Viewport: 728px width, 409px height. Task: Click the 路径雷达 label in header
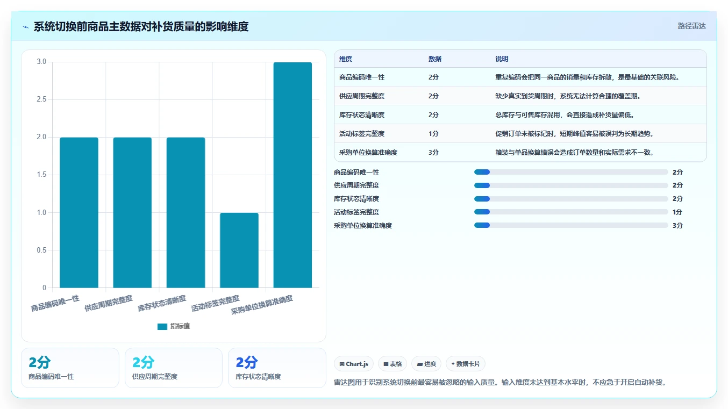click(x=691, y=26)
